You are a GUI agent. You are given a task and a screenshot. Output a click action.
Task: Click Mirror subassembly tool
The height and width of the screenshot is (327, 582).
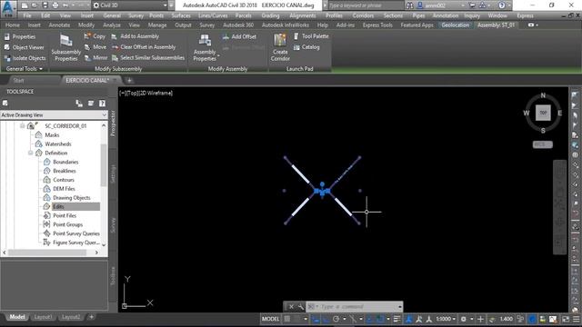[x=95, y=58]
